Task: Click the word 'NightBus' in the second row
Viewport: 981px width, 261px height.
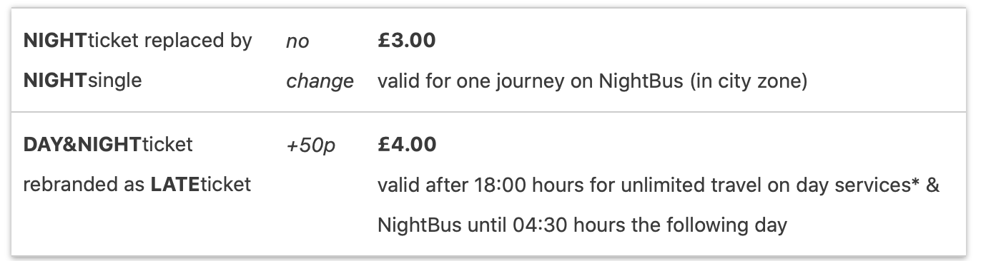Action: point(419,226)
